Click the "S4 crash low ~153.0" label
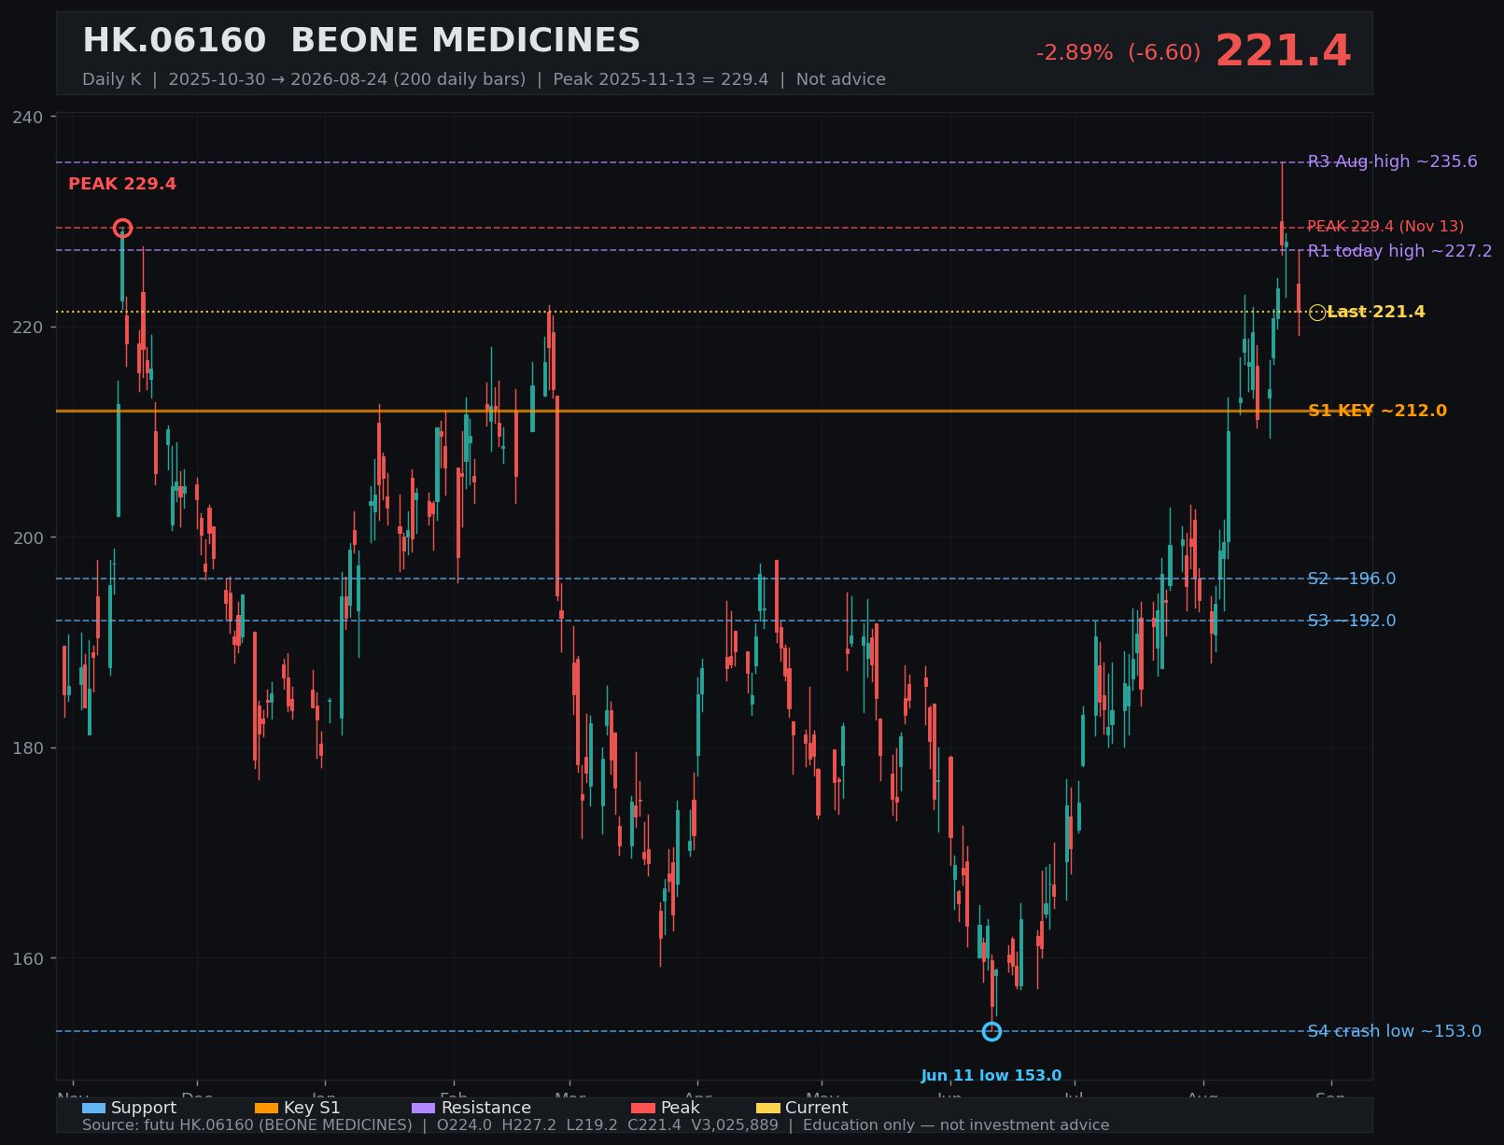 click(1394, 1031)
